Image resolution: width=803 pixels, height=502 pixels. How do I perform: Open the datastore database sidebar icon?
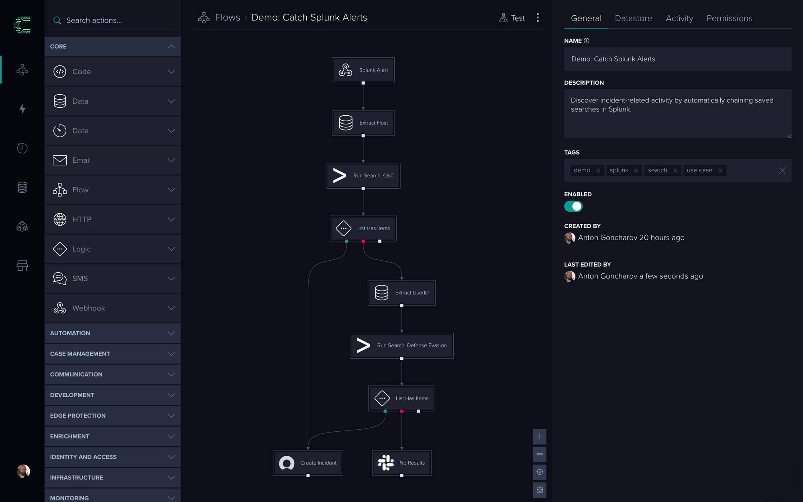pyautogui.click(x=22, y=187)
